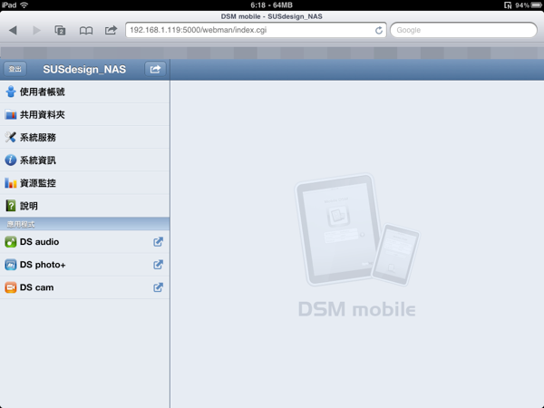Open 共用資料夾 shared folders

coord(84,114)
